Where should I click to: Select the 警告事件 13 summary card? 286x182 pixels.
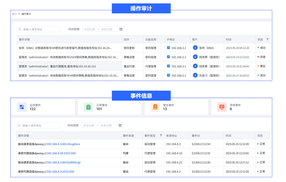point(176,107)
